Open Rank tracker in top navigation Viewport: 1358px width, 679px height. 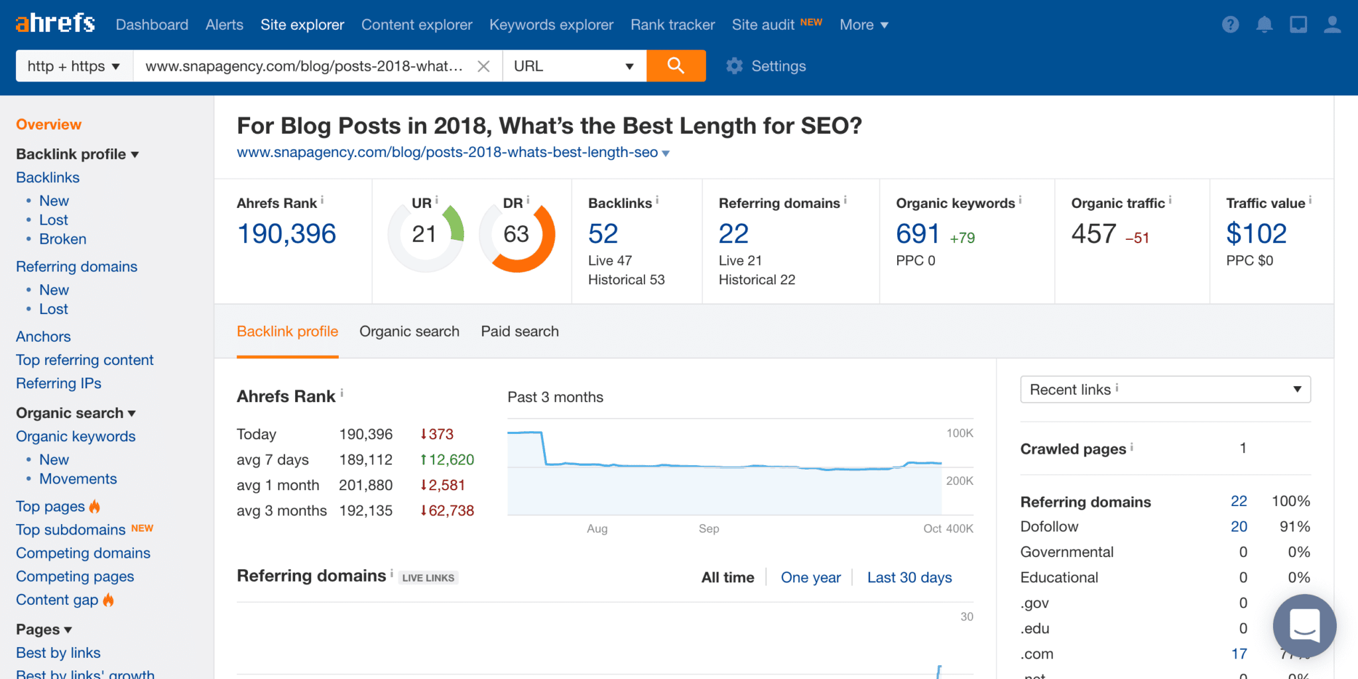[672, 25]
